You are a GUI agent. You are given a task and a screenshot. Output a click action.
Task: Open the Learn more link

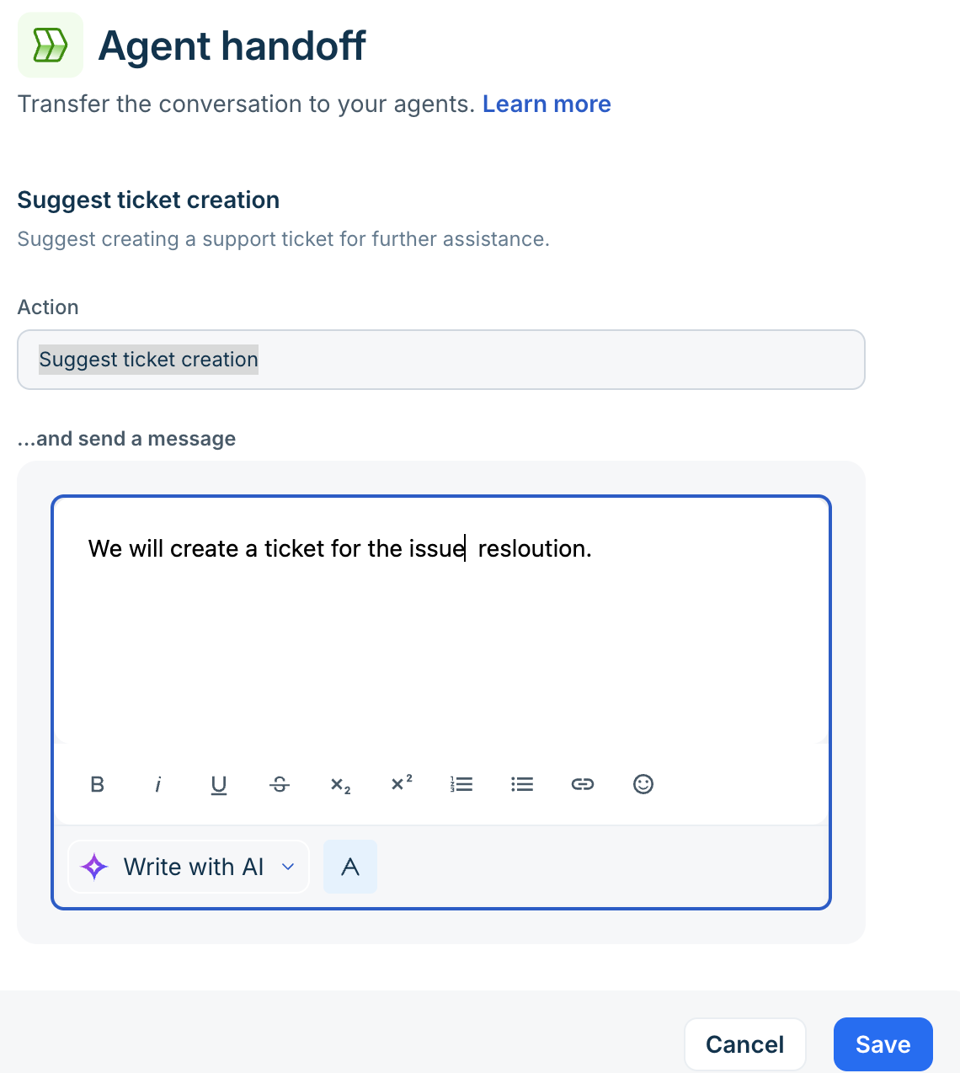point(547,104)
